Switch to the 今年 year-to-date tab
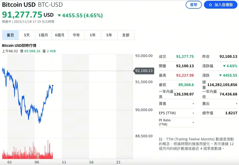 [x=76, y=35]
